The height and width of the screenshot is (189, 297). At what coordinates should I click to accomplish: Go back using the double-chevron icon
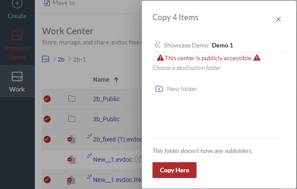pos(157,45)
